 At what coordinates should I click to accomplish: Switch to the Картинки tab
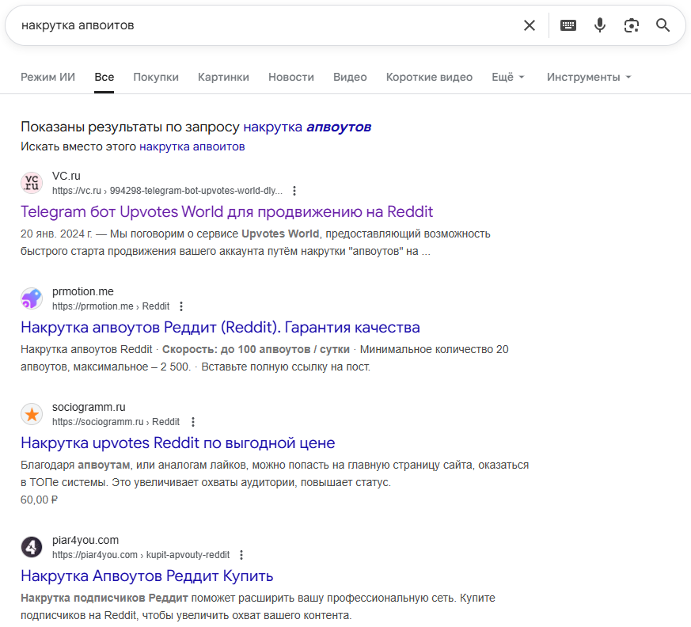(225, 77)
